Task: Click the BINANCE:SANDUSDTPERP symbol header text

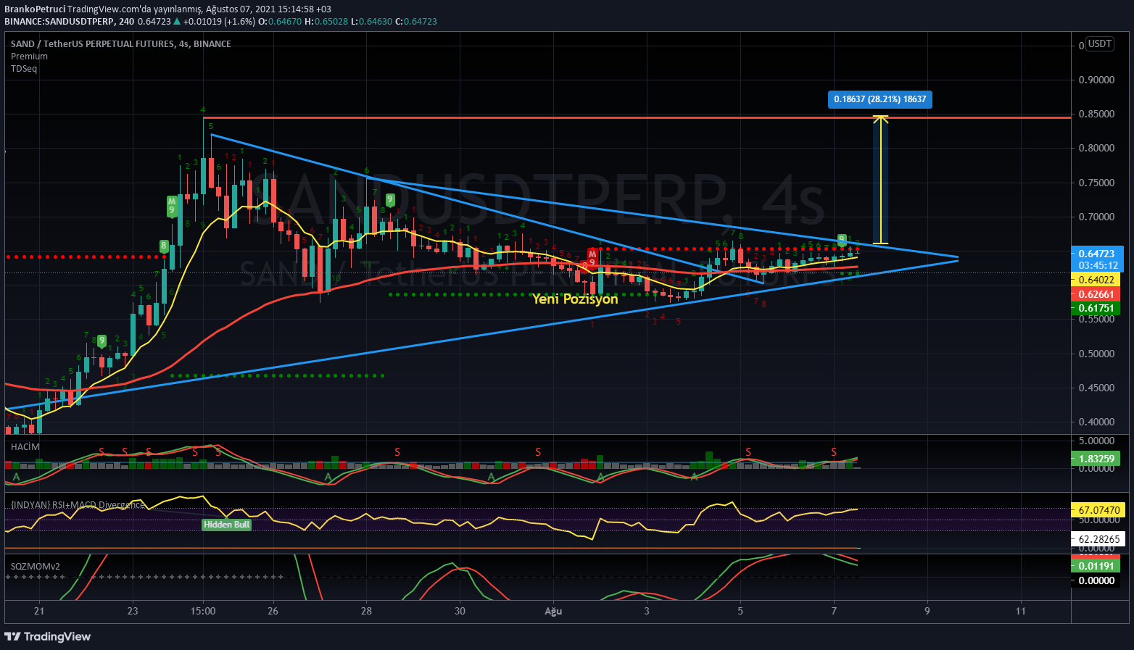Action: pos(59,22)
